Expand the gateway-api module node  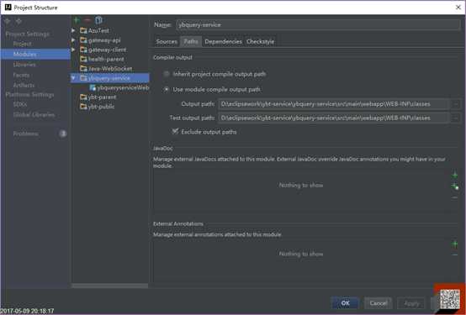pyautogui.click(x=73, y=39)
